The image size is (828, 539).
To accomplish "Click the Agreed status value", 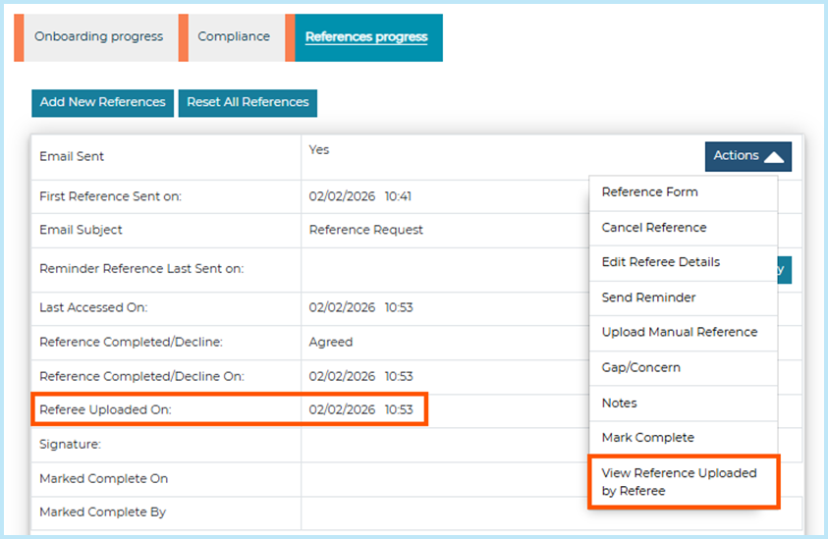I will click(x=331, y=343).
